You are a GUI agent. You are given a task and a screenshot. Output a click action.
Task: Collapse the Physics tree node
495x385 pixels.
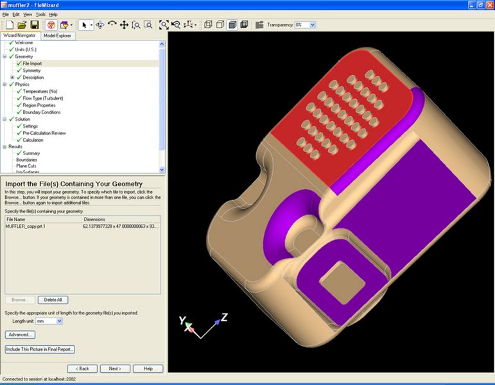coord(4,84)
